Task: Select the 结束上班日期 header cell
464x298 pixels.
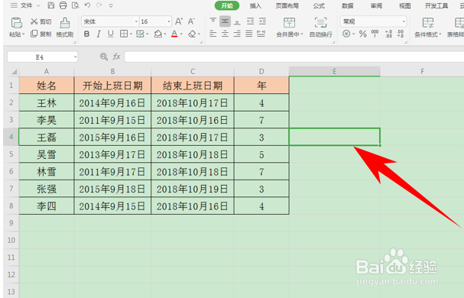Action: (193, 86)
